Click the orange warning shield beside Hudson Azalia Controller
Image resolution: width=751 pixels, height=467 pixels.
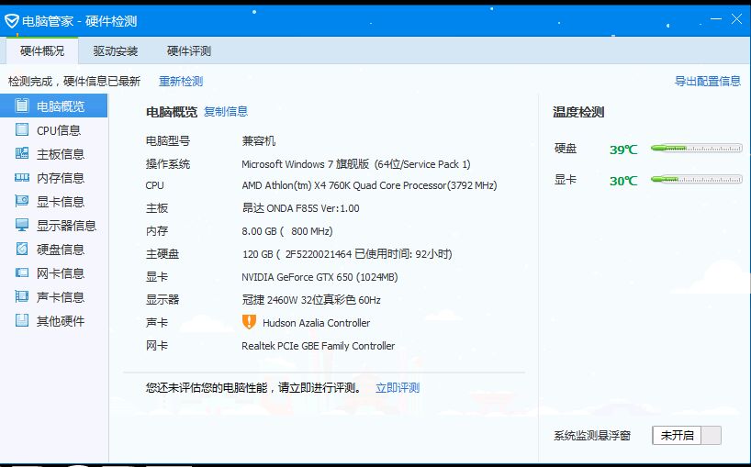point(249,322)
